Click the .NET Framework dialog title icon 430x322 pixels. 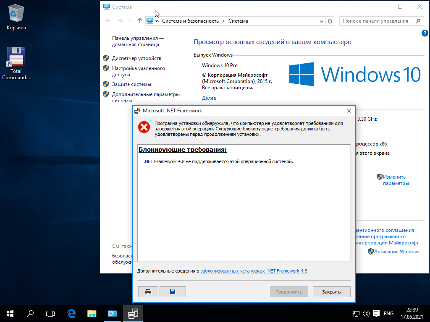point(137,111)
